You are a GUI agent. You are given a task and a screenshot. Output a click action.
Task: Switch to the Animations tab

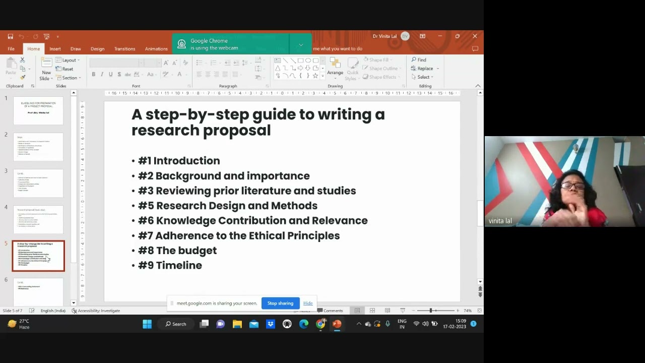156,49
